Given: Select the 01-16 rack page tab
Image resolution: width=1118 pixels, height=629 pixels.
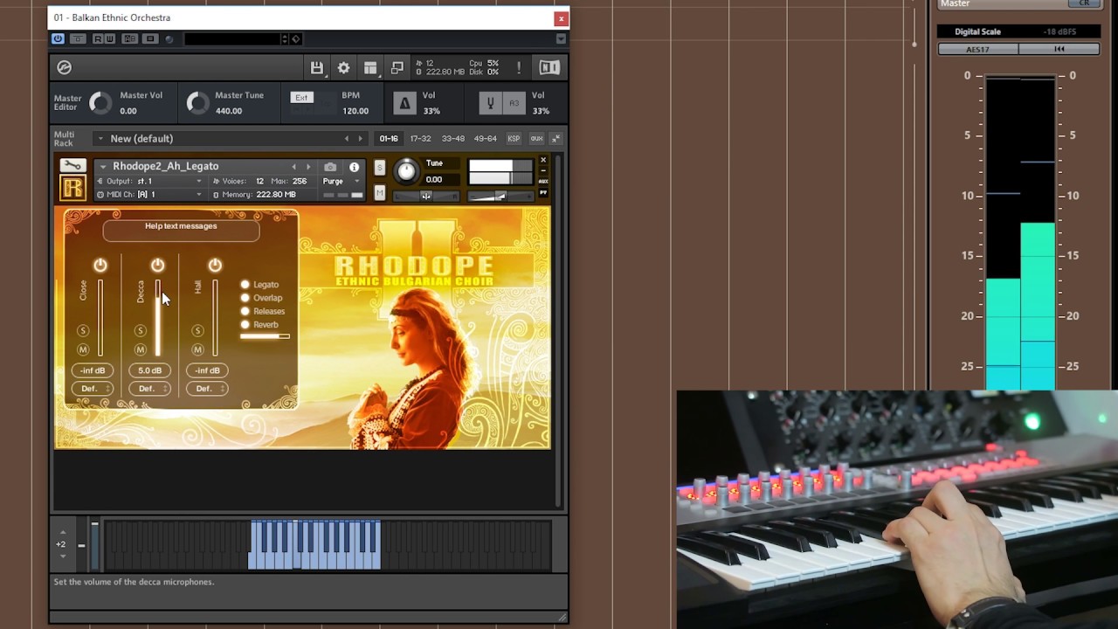Looking at the screenshot, I should tap(389, 138).
